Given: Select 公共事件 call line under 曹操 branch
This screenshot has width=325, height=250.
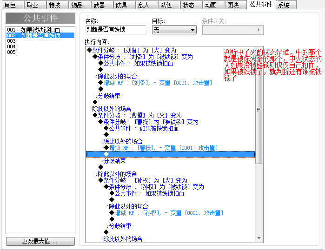Looking at the screenshot, I should point(170,128).
